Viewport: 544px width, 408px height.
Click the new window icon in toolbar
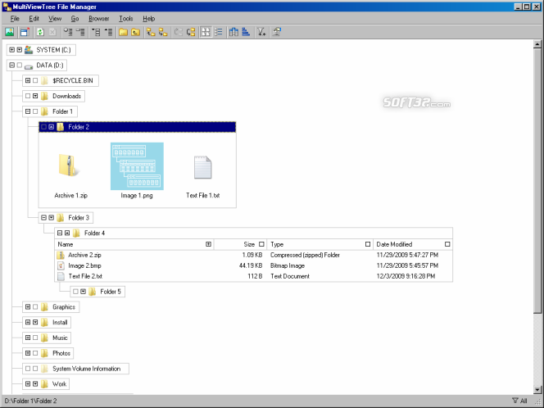click(25, 32)
